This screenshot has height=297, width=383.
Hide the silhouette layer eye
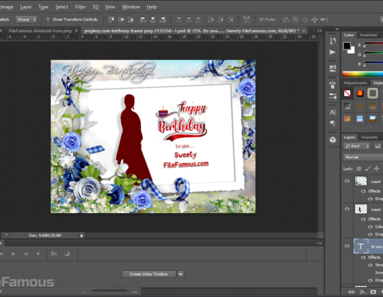[347, 209]
